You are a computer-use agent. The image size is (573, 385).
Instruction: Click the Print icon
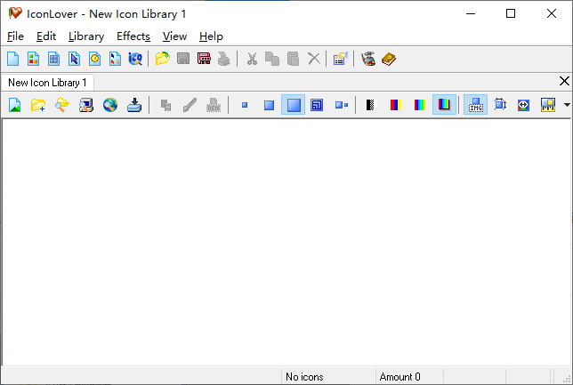(x=224, y=59)
